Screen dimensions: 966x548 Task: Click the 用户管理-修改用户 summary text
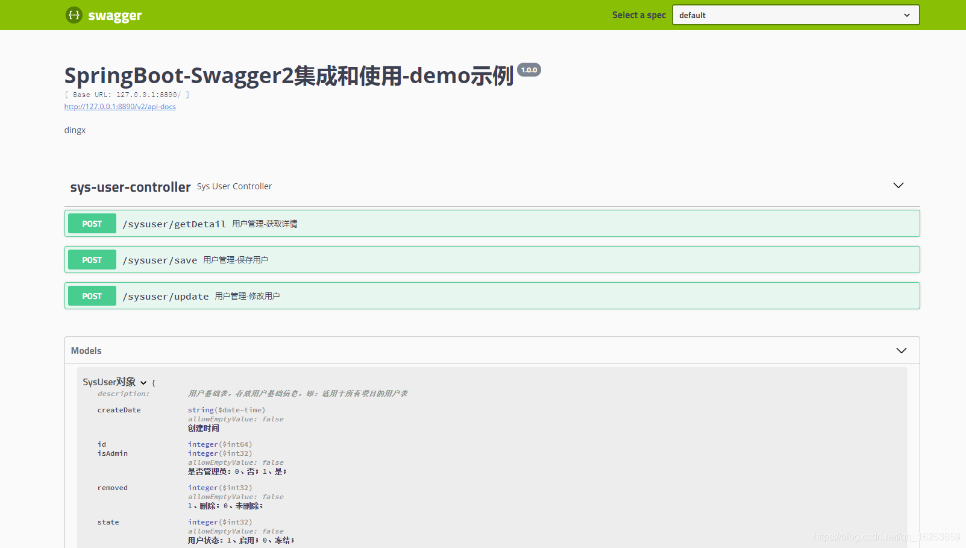pos(248,296)
